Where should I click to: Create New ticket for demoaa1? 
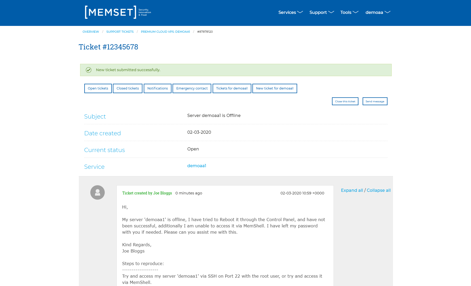pos(275,88)
